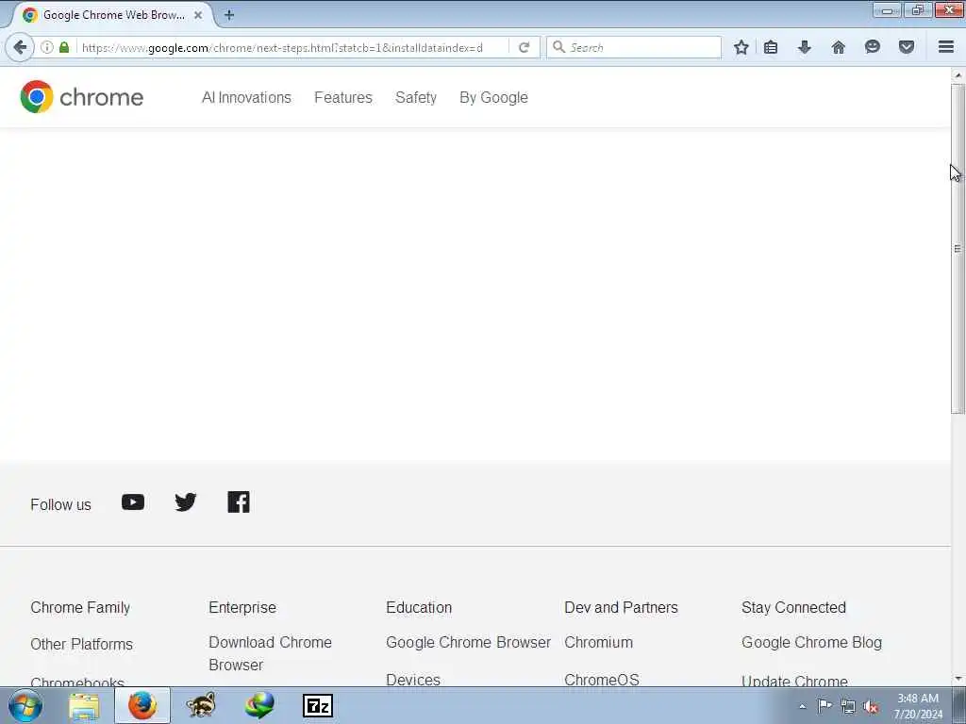Click the Search input box
Screen dimensions: 966x724
pyautogui.click(x=634, y=47)
